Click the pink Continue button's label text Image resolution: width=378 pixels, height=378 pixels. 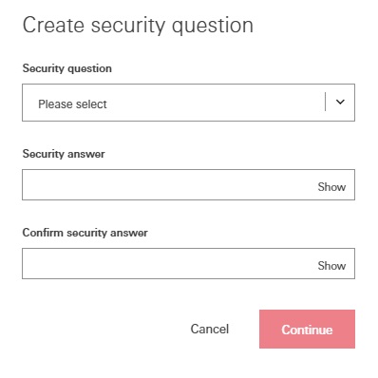tap(307, 330)
